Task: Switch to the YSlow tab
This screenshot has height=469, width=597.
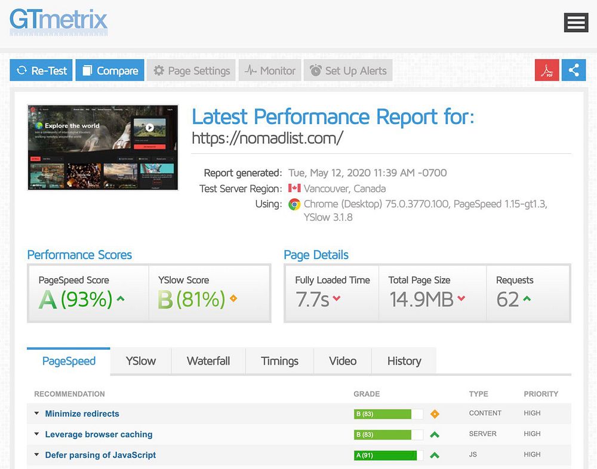Action: point(141,361)
